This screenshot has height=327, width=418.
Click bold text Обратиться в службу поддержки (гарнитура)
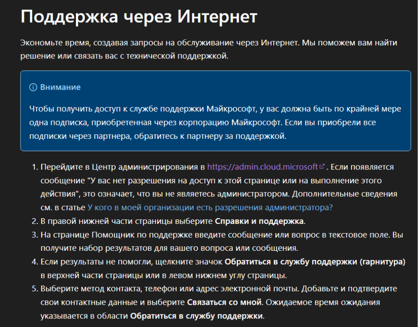[315, 262]
